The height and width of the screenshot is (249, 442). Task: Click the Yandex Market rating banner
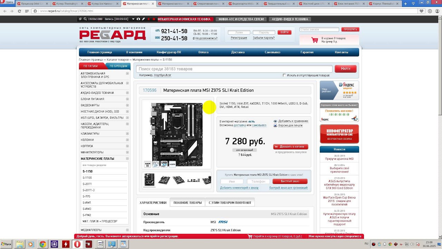tap(339, 91)
